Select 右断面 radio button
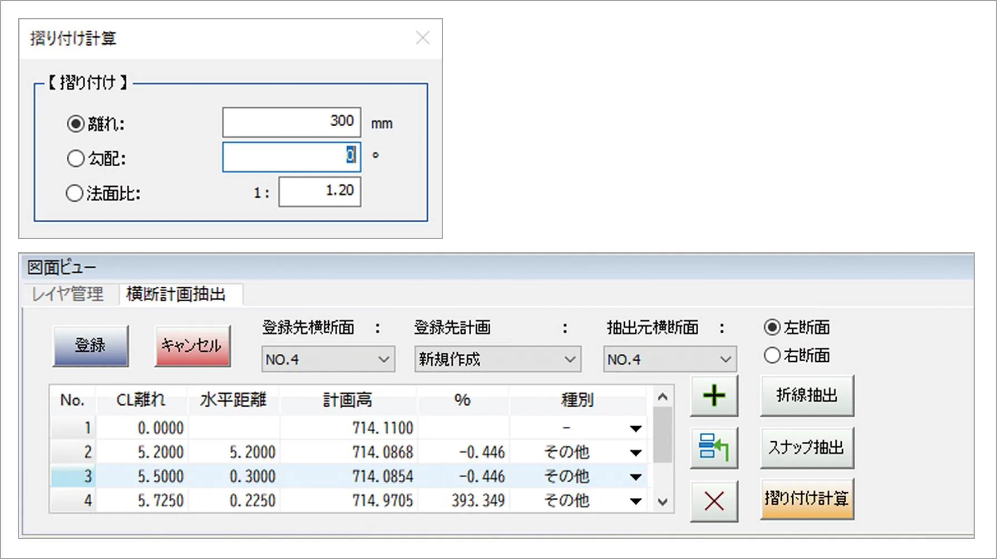Screen dimensions: 997x559 pos(772,355)
